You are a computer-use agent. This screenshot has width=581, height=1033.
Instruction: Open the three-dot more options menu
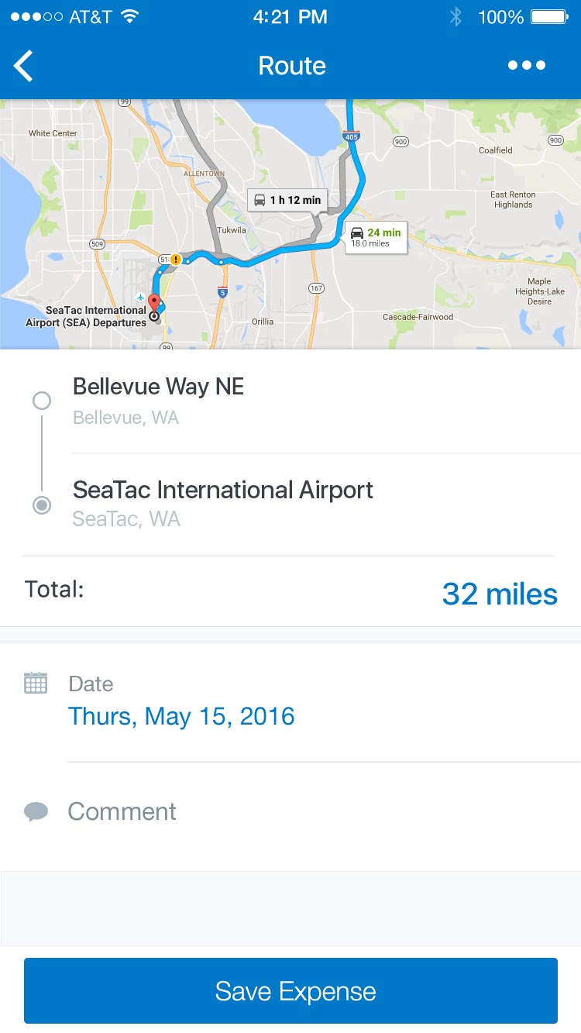pyautogui.click(x=527, y=66)
